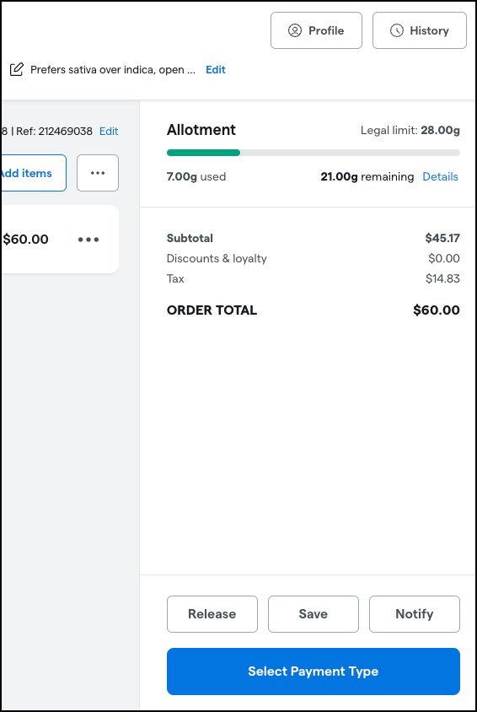The height and width of the screenshot is (712, 477).
Task: Click the Add items button
Action: click(x=33, y=173)
